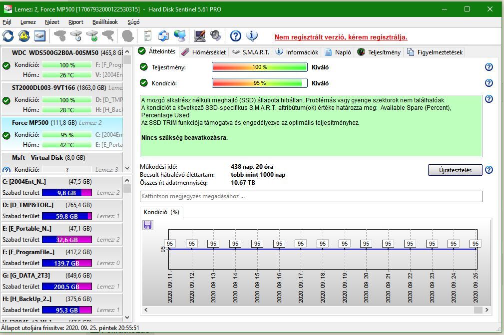Click the question mark status icon of Msft Virtual Disk
The width and height of the screenshot is (504, 335).
[x=6, y=170]
